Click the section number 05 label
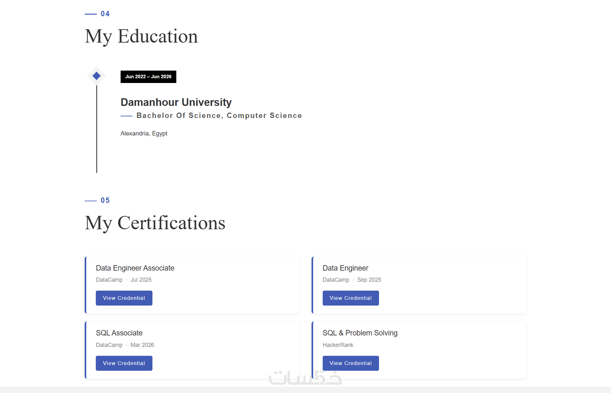 (105, 200)
